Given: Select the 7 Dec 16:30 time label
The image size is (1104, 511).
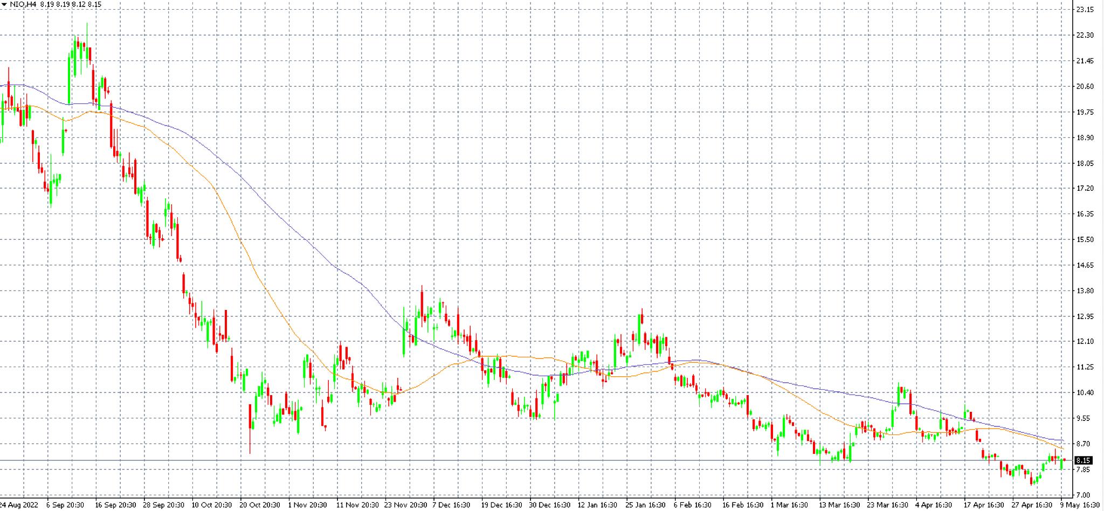Looking at the screenshot, I should (x=452, y=505).
